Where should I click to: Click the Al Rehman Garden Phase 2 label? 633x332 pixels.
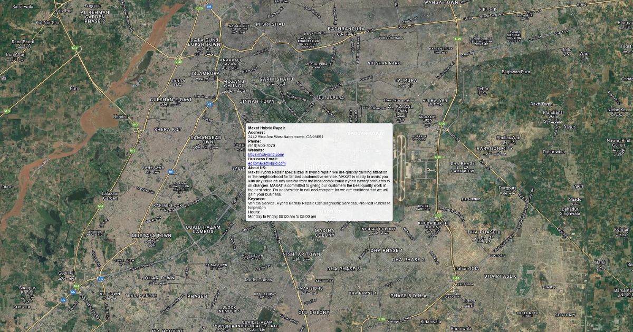88,16
